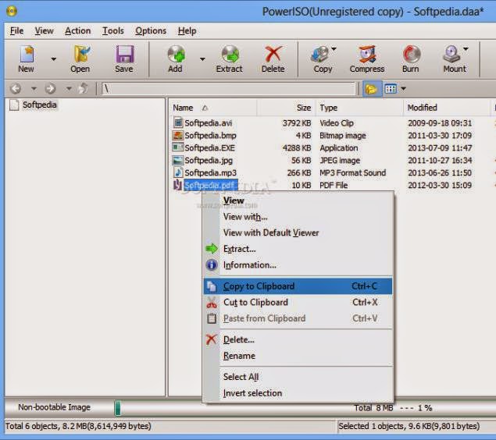
Task: Click the Extract toolbar icon
Action: pyautogui.click(x=230, y=54)
